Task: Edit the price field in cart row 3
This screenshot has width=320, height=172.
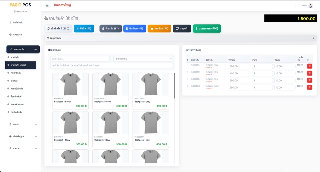Action: click(x=239, y=80)
